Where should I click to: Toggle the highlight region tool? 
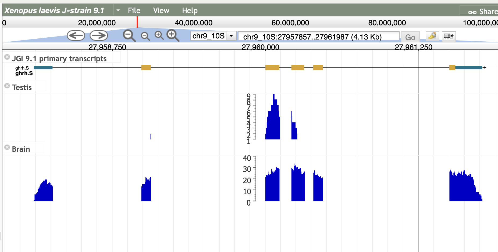pyautogui.click(x=432, y=36)
